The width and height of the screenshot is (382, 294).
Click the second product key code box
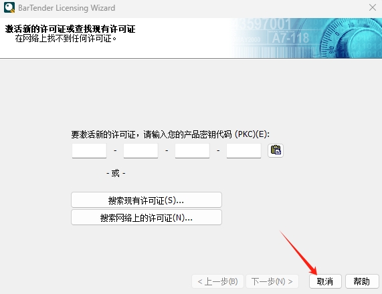click(140, 150)
